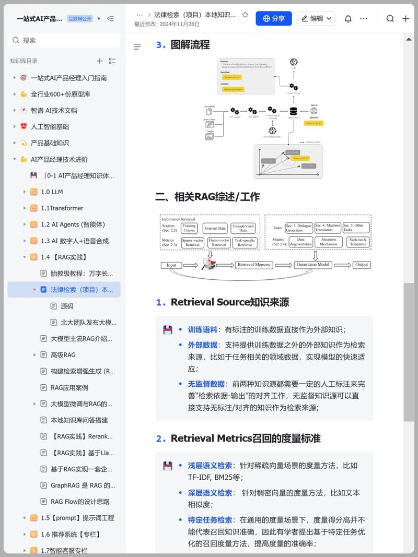Open the more options ellipsis beside the bell

pos(364,19)
